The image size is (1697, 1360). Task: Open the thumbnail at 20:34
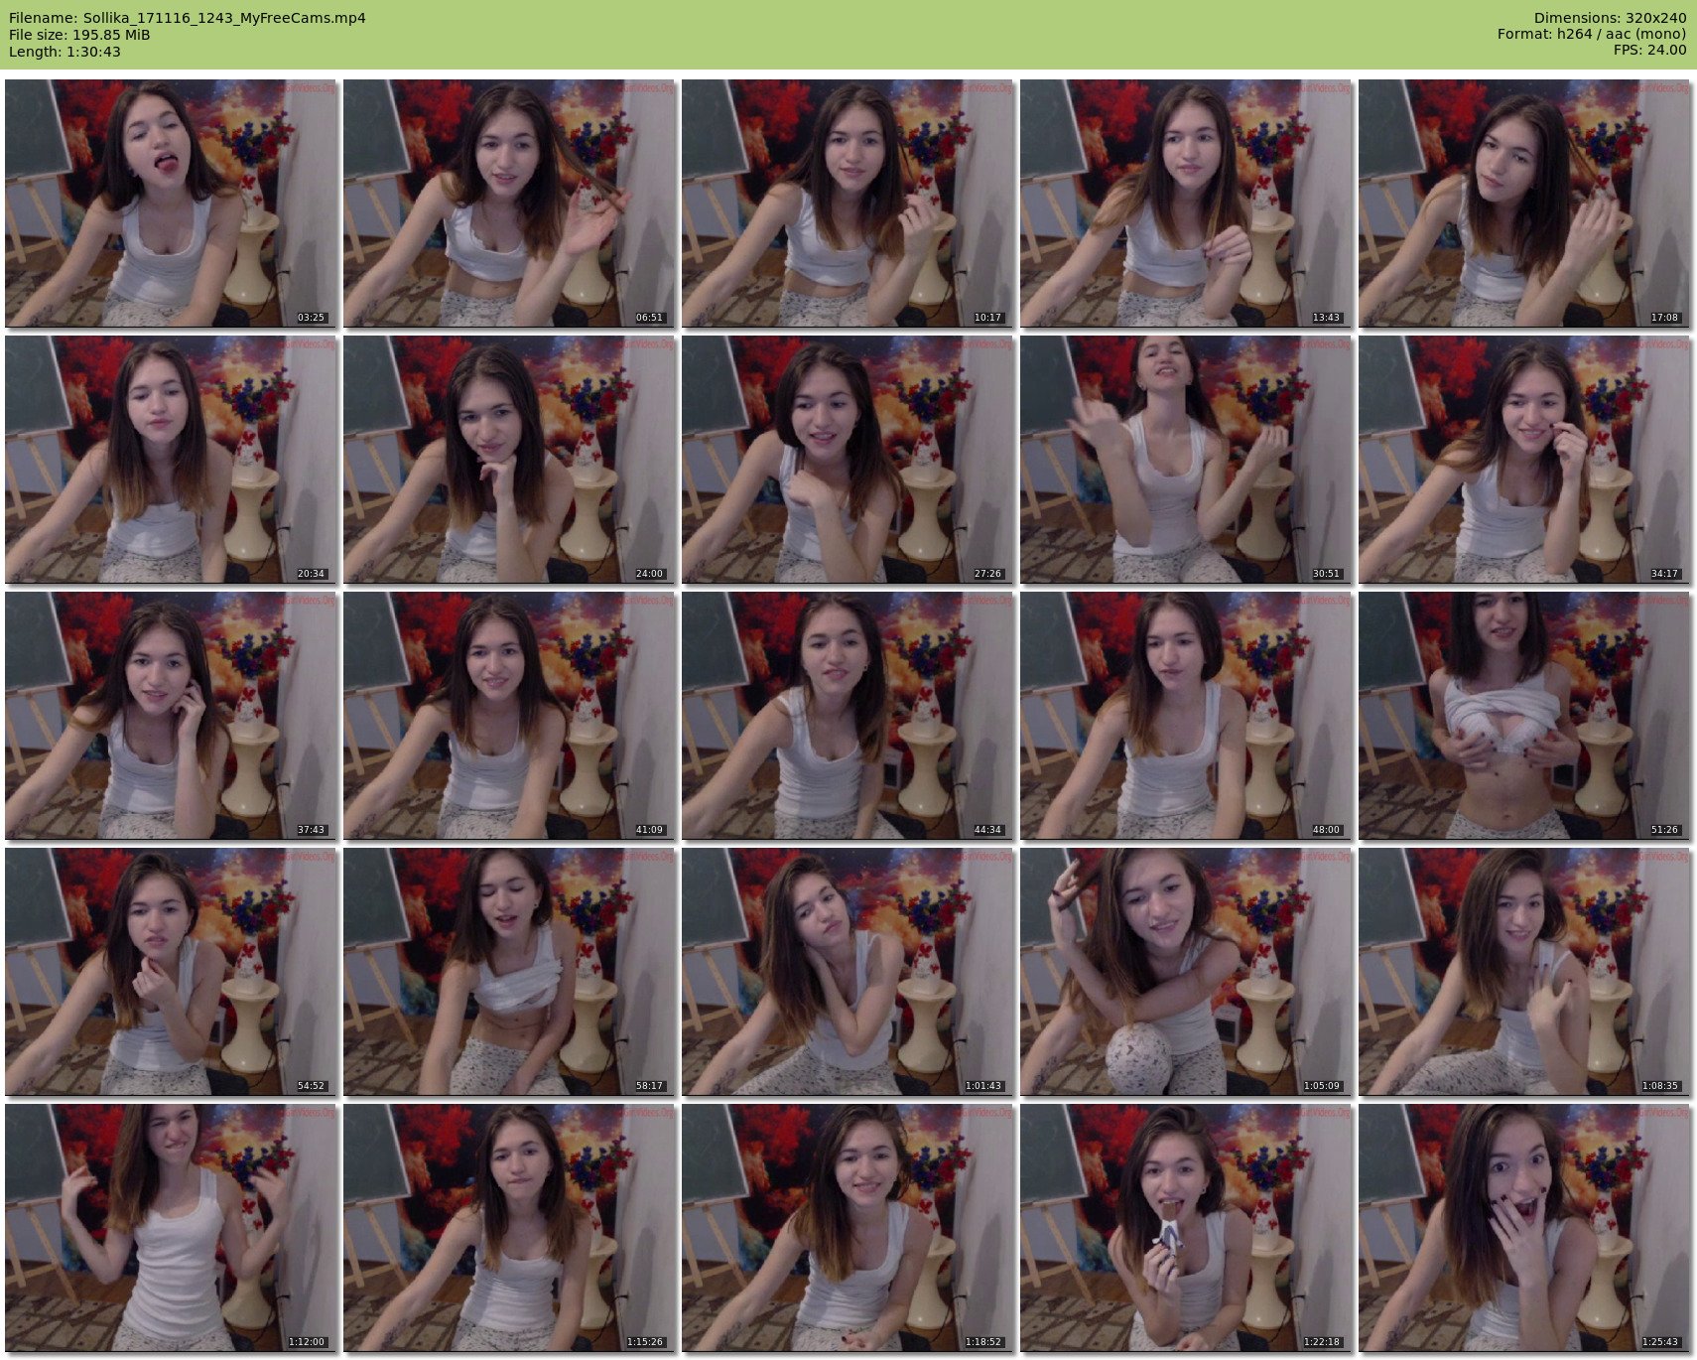point(171,460)
